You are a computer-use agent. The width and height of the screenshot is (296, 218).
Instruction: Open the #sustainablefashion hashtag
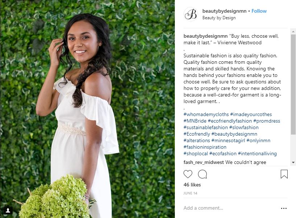click(x=206, y=127)
